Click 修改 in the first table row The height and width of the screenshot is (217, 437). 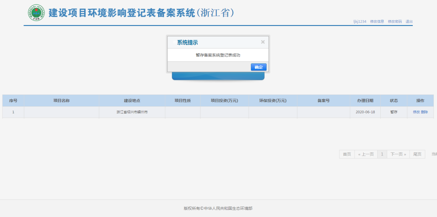tap(416, 112)
